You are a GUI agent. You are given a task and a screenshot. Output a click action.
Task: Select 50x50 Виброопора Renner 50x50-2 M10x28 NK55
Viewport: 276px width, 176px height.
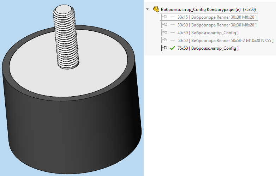point(225,41)
